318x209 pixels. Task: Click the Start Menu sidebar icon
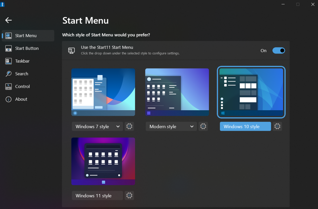pos(8,36)
